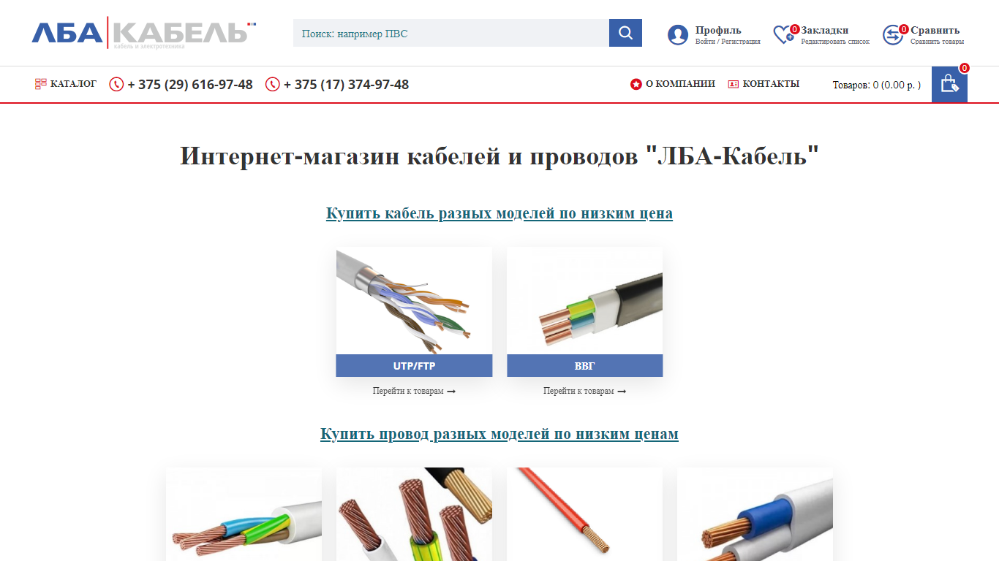This screenshot has height=561, width=999.
Task: Click phone icon beside 374-97-48 number
Action: pos(273,85)
